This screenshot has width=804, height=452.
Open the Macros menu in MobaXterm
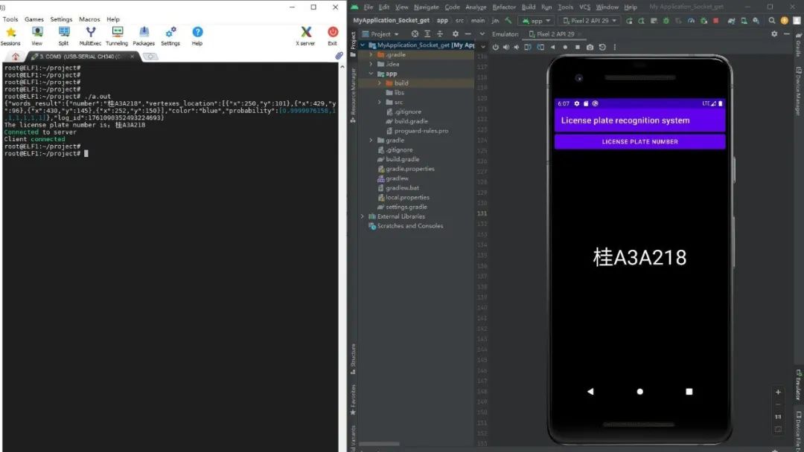point(89,19)
